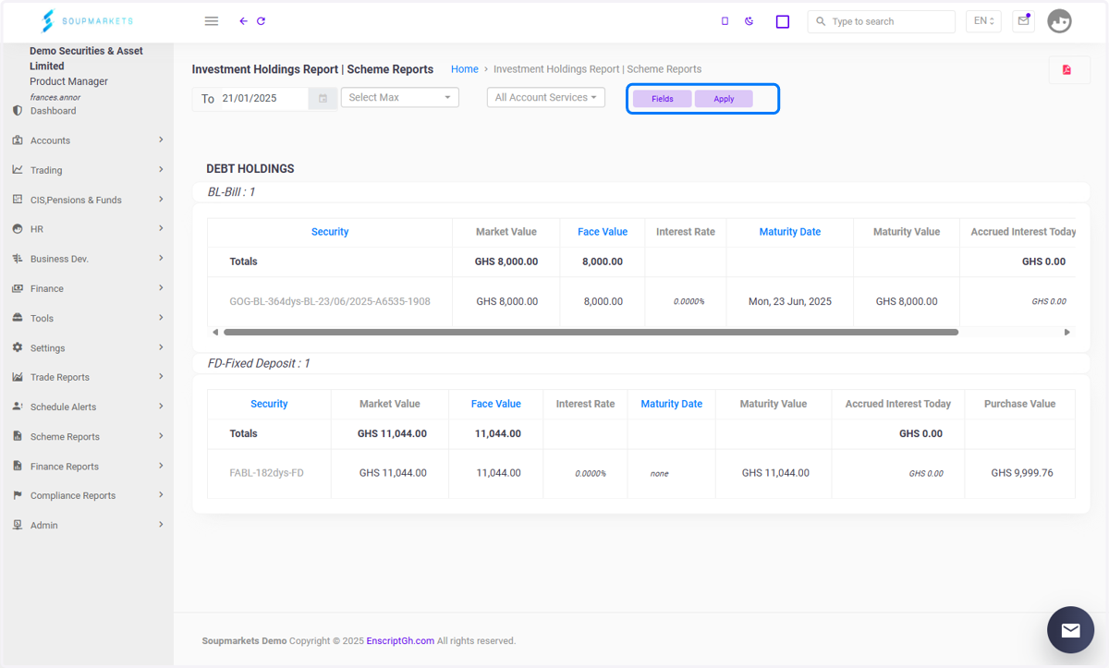Click the Tools toolbox icon
Image resolution: width=1109 pixels, height=668 pixels.
pyautogui.click(x=18, y=318)
